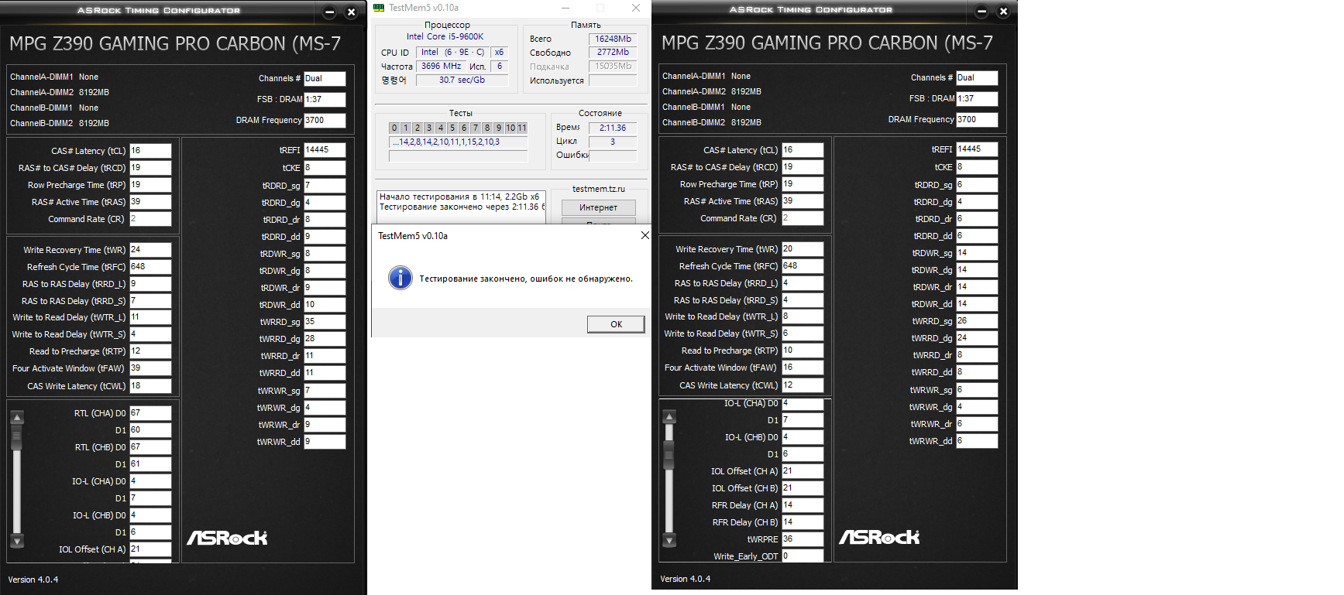
Task: Click the scrollbar thumb in the right Timing Configurator
Action: click(x=670, y=454)
